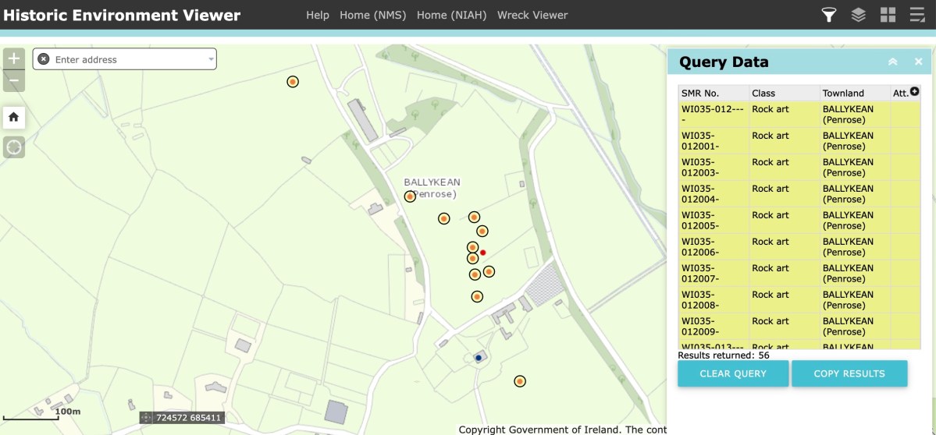Toggle the coordinate capture crosshair icon
The height and width of the screenshot is (435, 936).
tap(146, 418)
